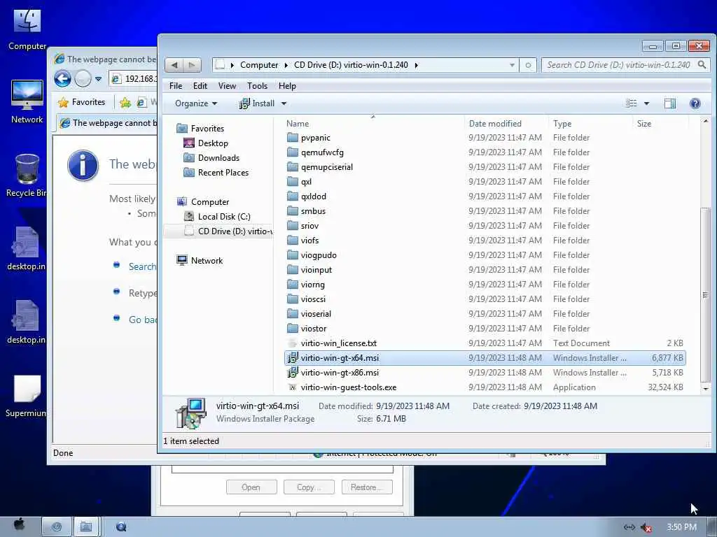Select the virtio-win-gt-x64.msi file in the list
Image resolution: width=717 pixels, height=537 pixels.
485,358
